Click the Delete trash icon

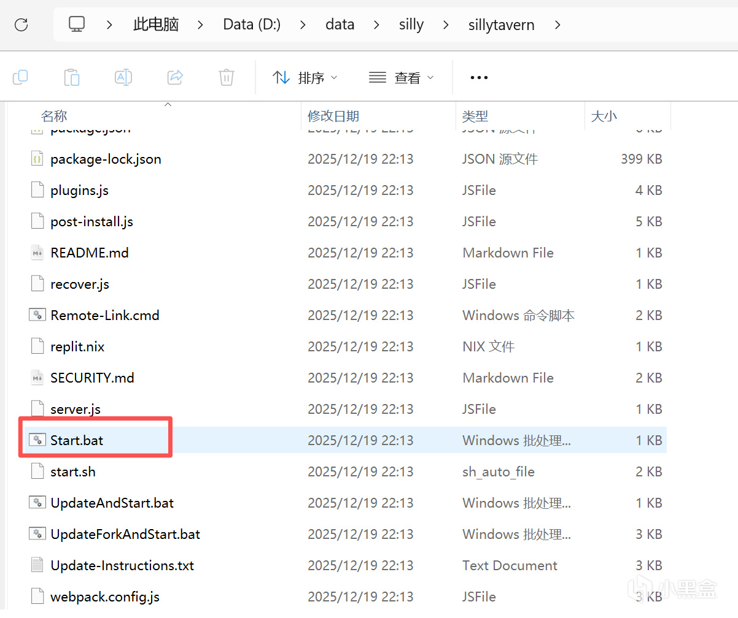(x=227, y=77)
